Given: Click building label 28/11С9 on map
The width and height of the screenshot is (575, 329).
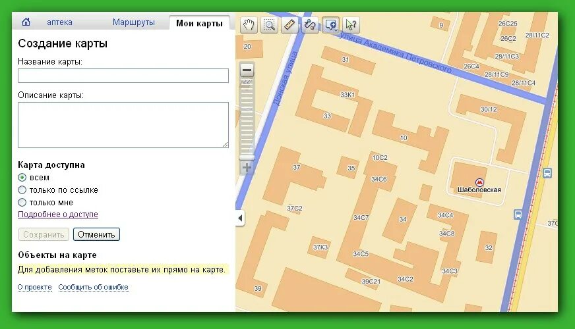Looking at the screenshot, I should 497,74.
